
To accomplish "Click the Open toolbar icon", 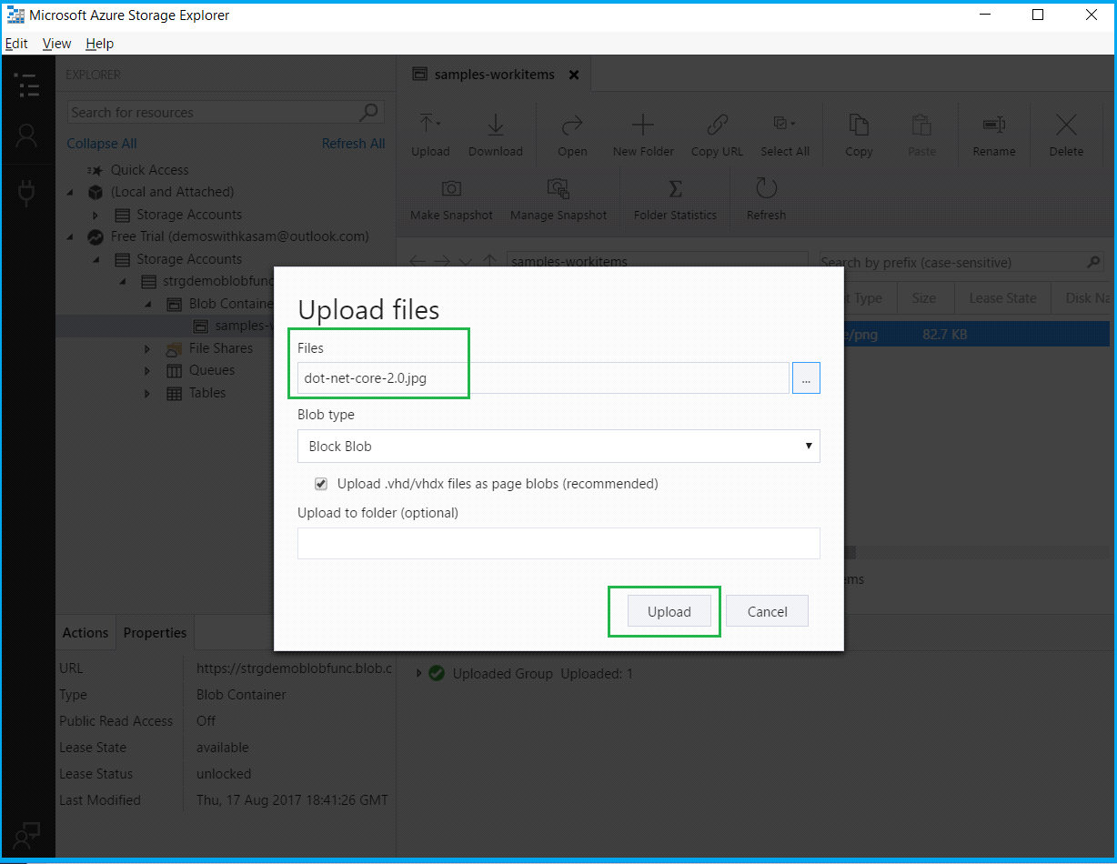I will [572, 125].
